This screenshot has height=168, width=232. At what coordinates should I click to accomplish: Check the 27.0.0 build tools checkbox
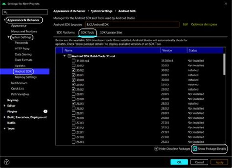[73, 137]
